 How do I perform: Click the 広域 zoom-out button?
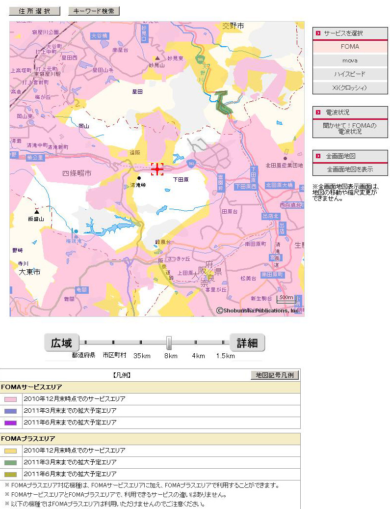pos(62,343)
